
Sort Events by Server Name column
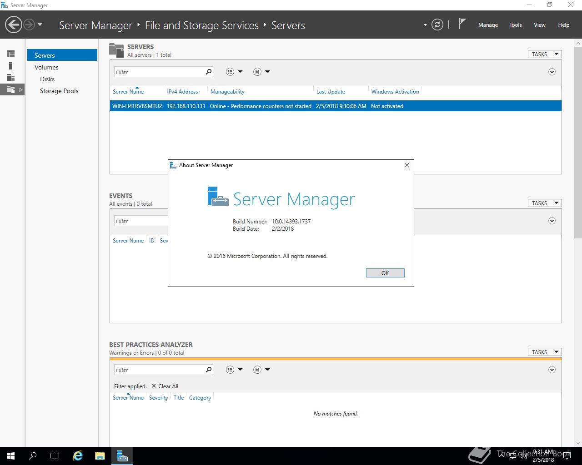(x=128, y=241)
